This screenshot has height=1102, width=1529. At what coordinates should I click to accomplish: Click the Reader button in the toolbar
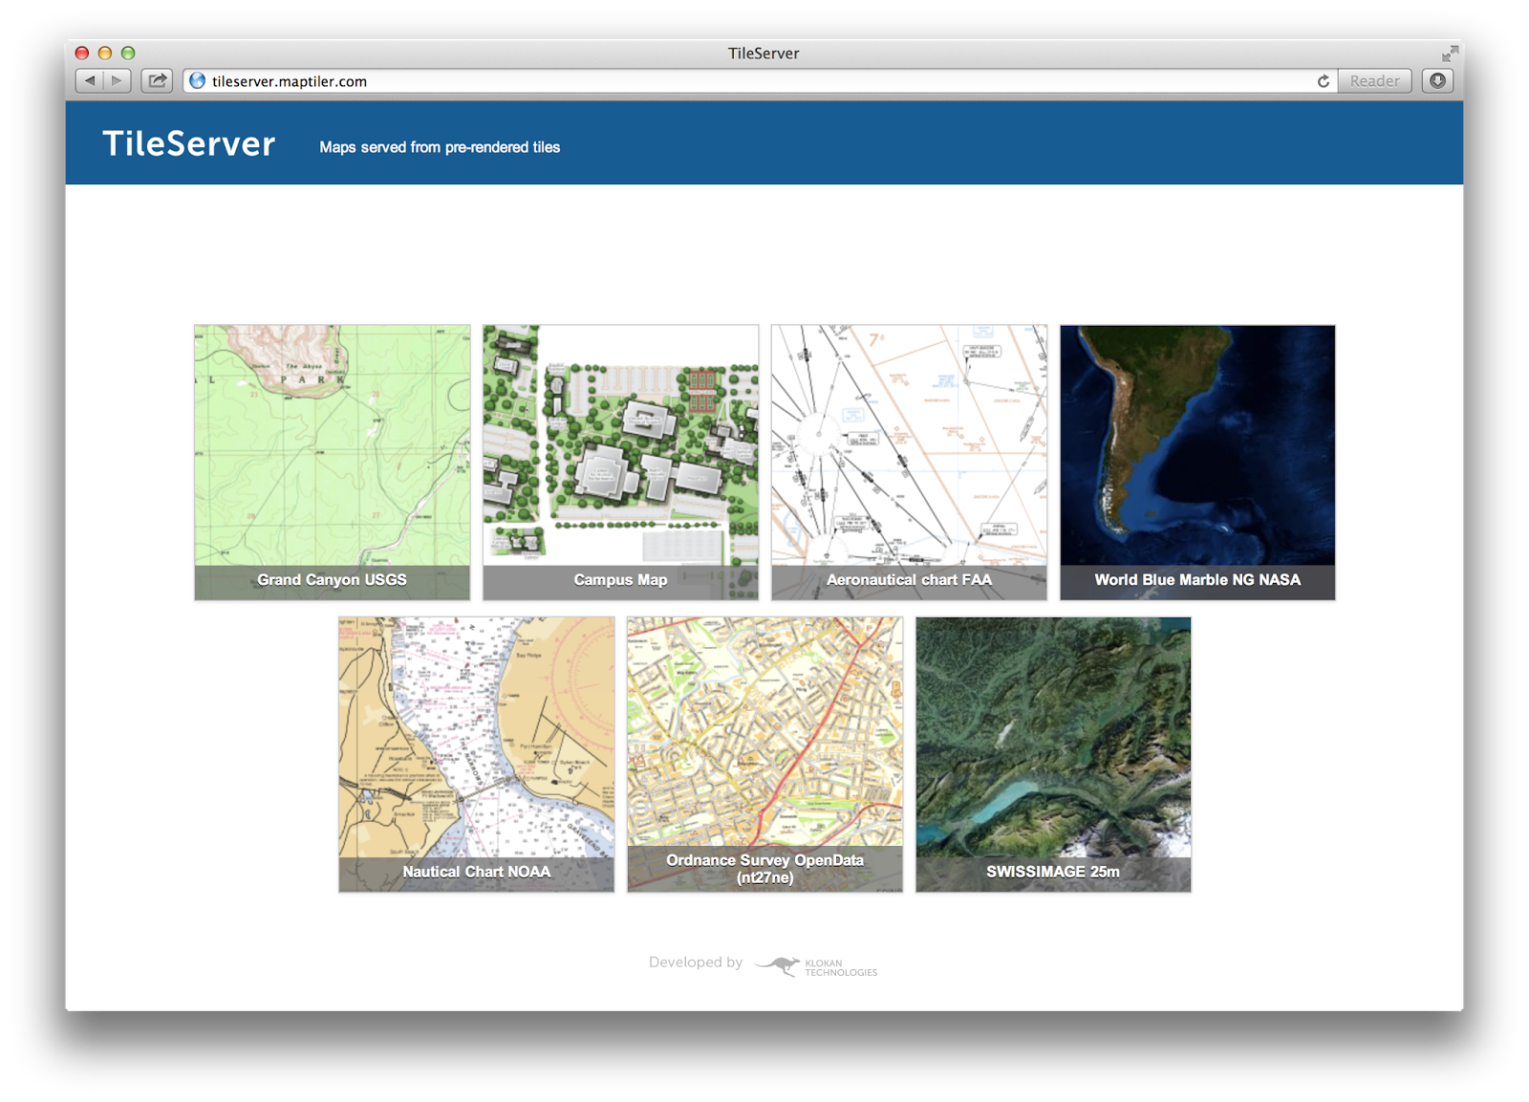point(1374,81)
